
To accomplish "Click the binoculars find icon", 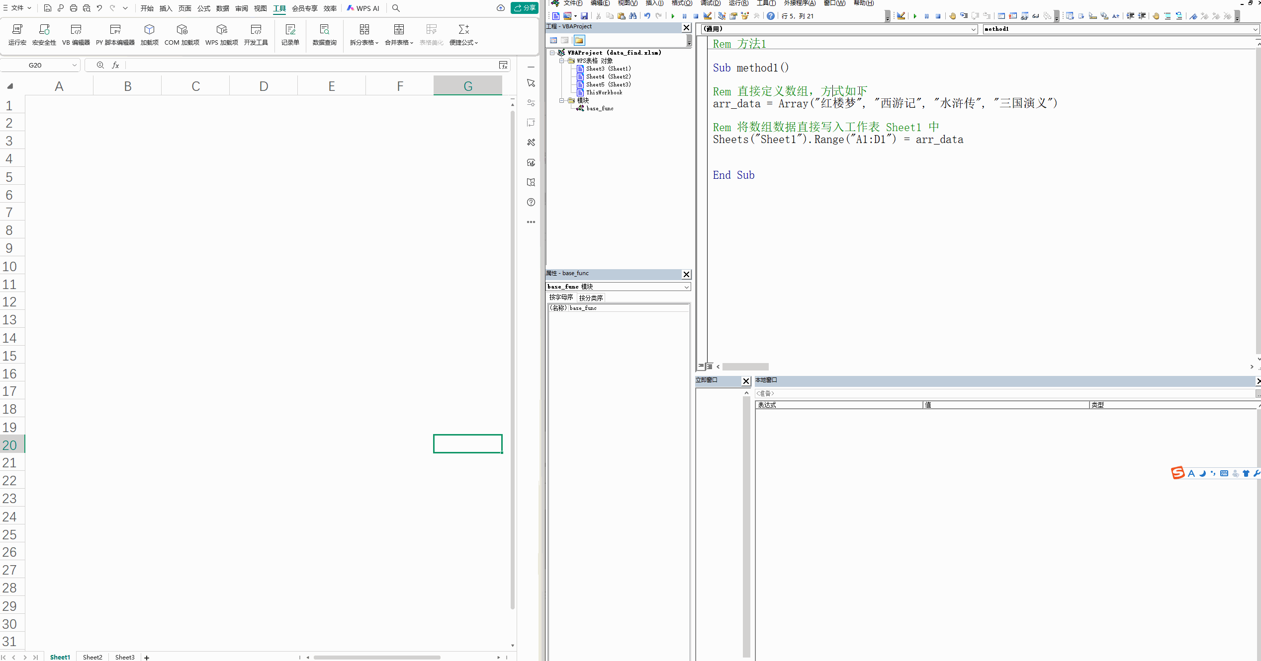I will 633,16.
